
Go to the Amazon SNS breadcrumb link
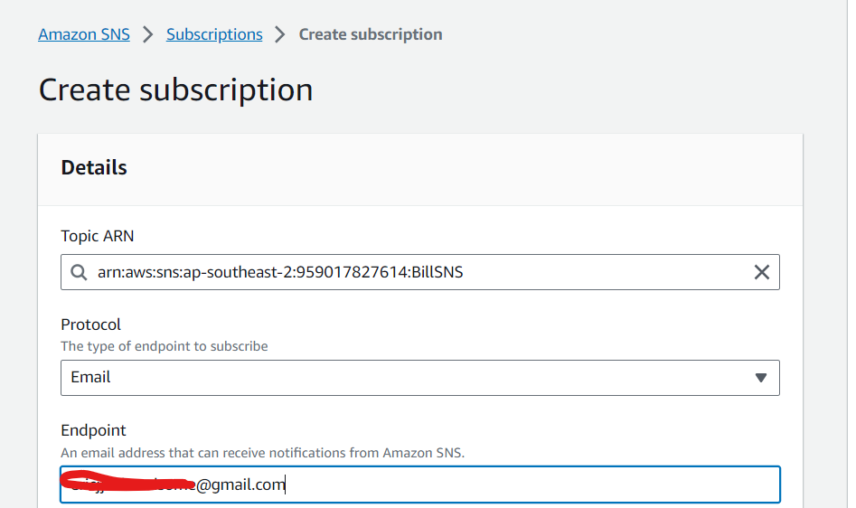(84, 34)
